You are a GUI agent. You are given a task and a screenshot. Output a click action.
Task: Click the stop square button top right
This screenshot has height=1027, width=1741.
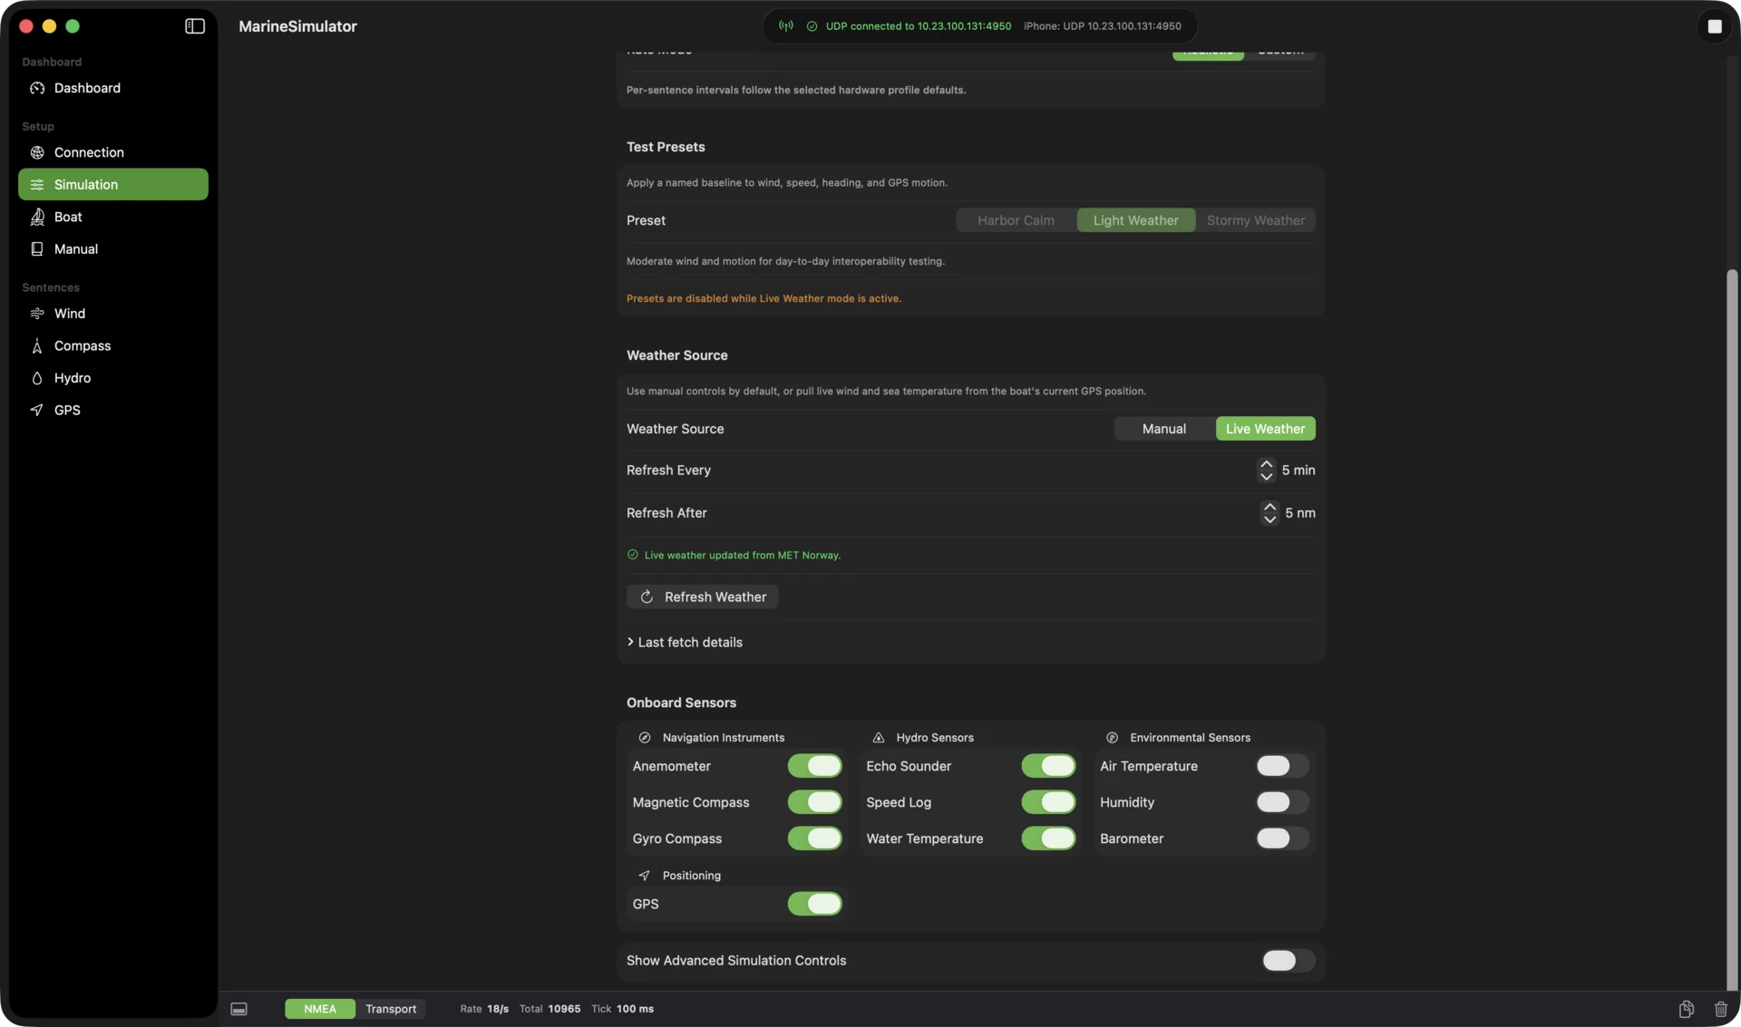[x=1714, y=26]
